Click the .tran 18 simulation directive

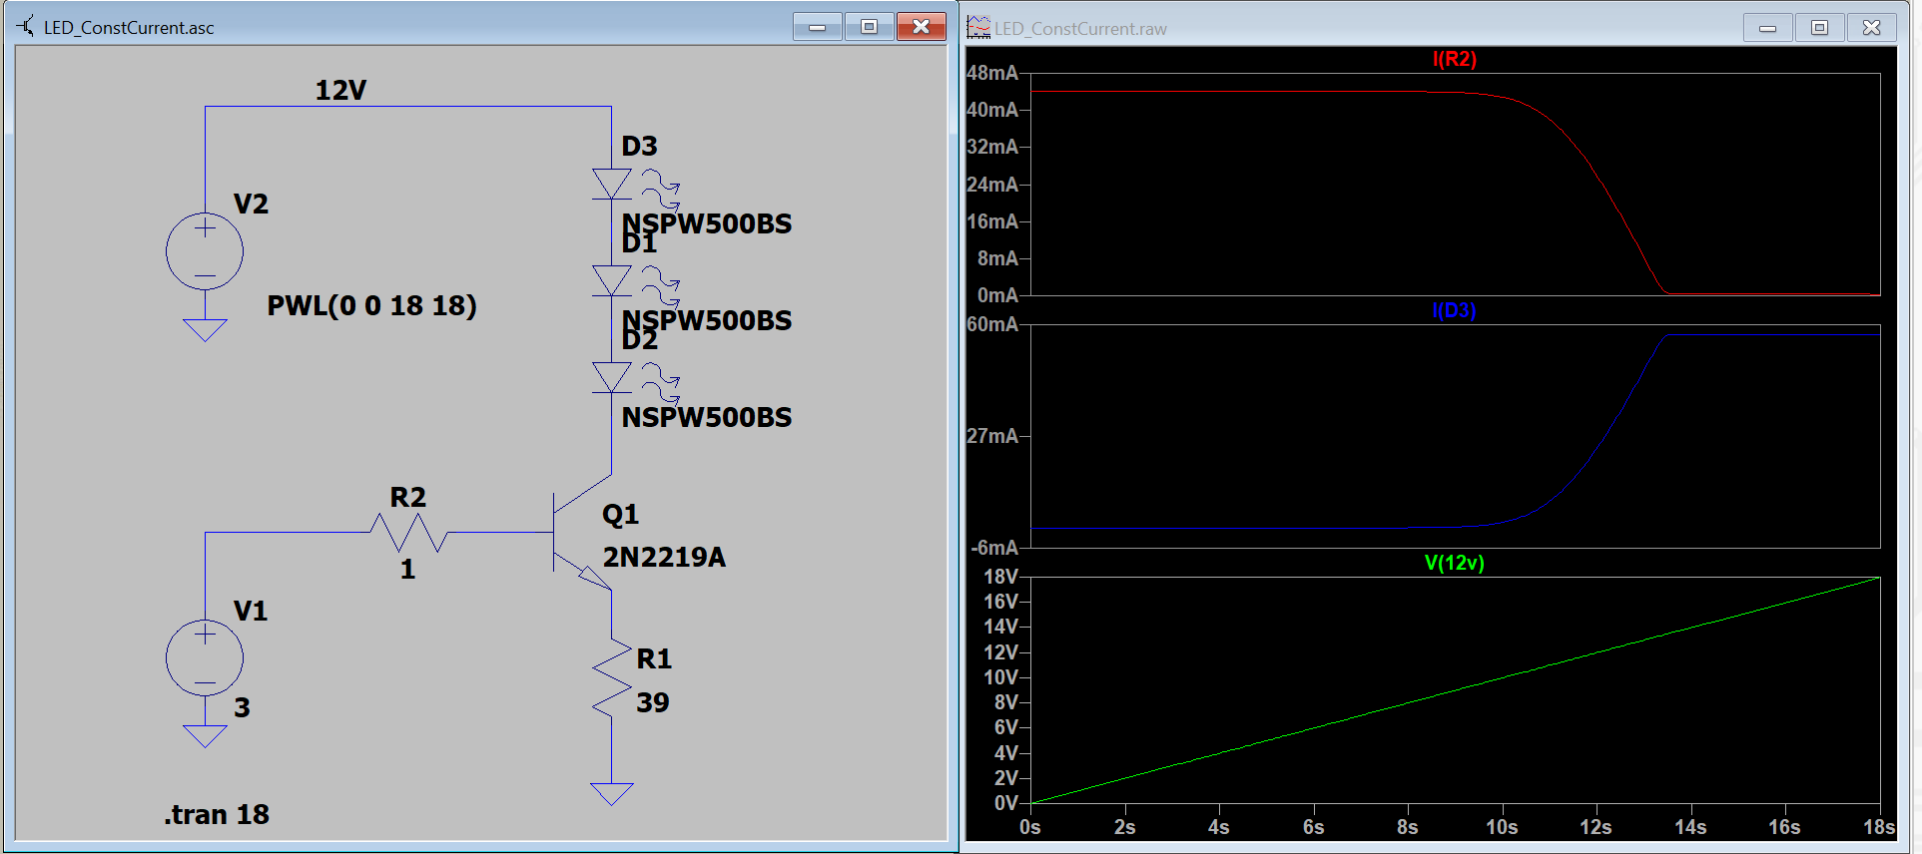coord(217,815)
